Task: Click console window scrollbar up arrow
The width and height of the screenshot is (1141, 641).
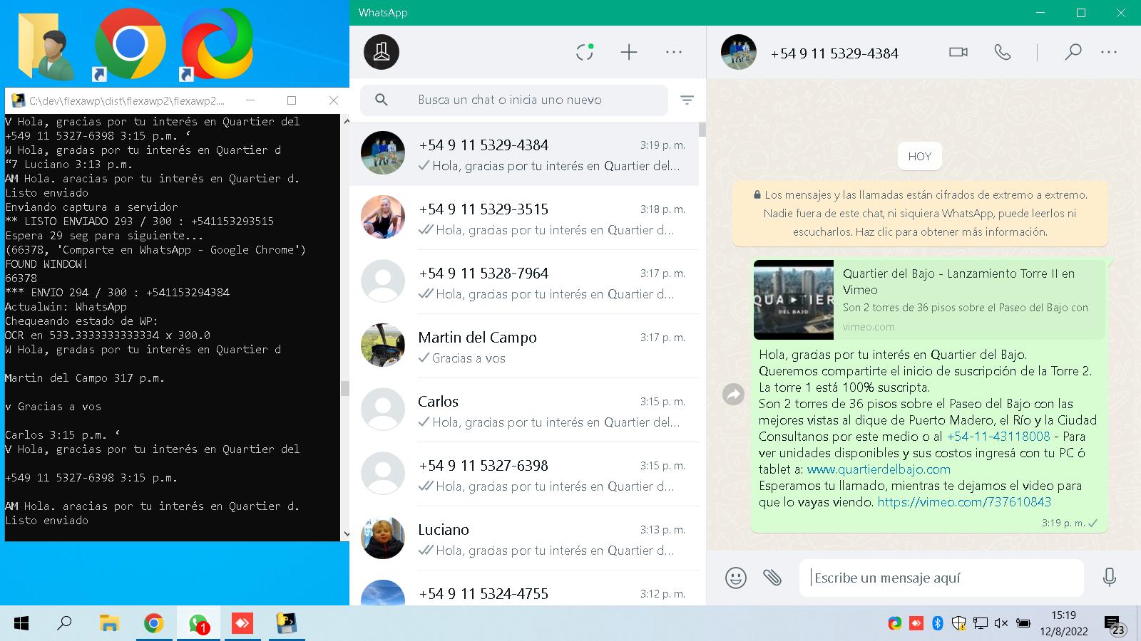Action: coord(346,120)
